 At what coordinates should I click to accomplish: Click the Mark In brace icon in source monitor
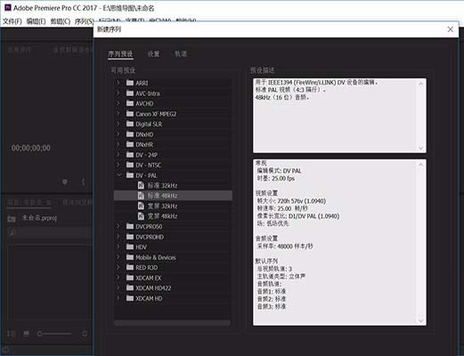(x=84, y=182)
